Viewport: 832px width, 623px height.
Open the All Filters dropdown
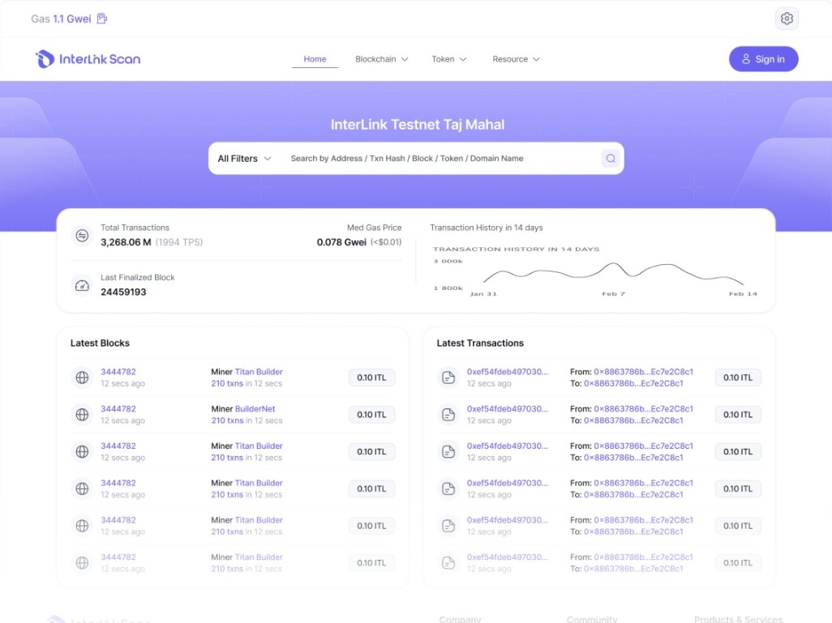tap(244, 158)
